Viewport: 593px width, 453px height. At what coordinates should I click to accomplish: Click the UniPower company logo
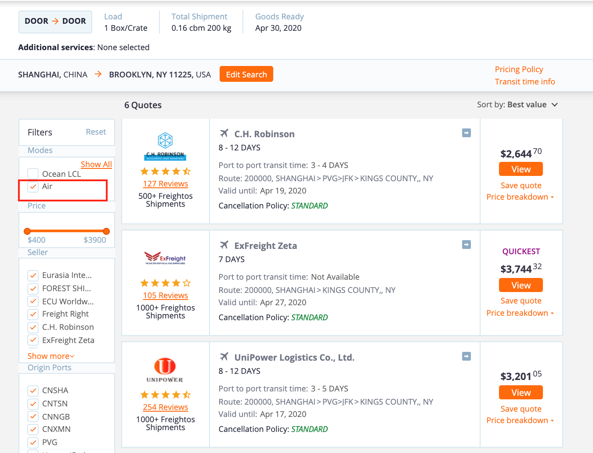[x=165, y=370]
